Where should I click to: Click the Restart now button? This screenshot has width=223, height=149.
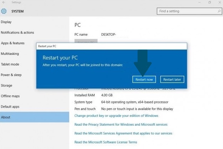[x=144, y=79]
